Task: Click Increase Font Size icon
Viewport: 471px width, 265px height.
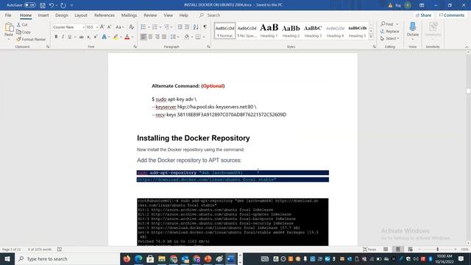Action: 102,27
